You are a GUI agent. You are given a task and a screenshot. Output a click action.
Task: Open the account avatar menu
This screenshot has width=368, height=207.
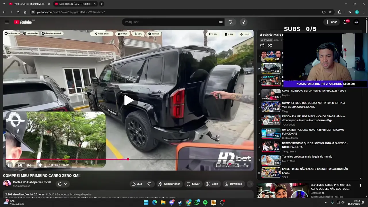coord(356,22)
